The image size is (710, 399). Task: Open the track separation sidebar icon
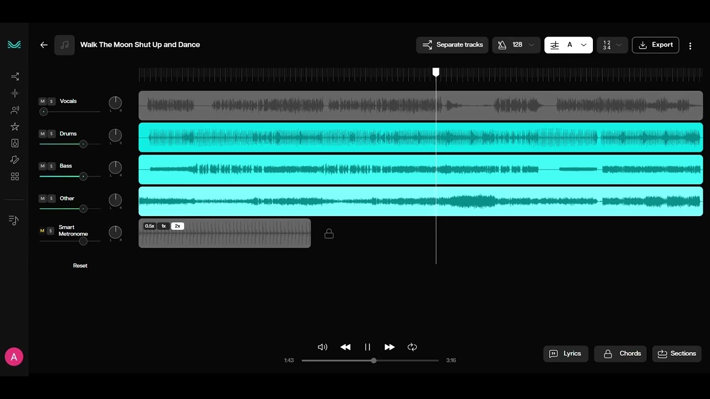point(15,76)
